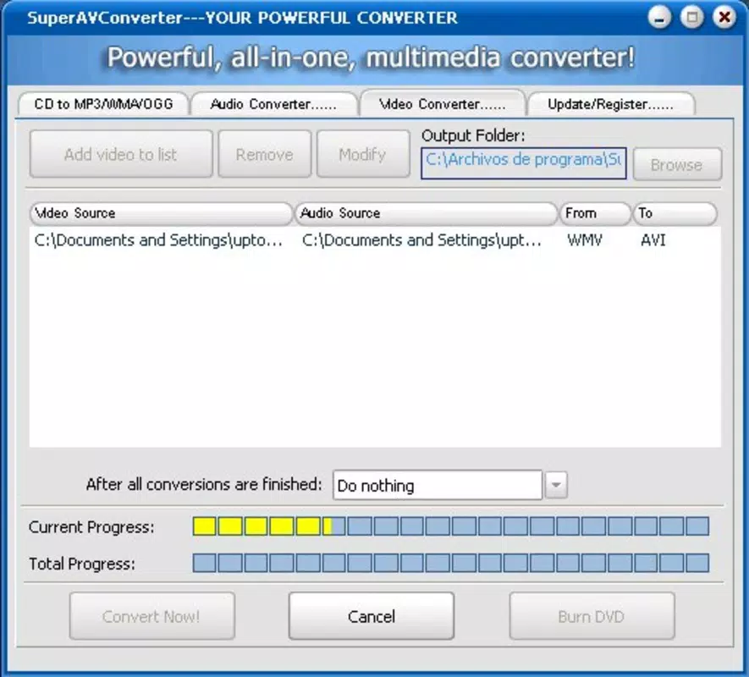Click the From column header

tap(595, 213)
